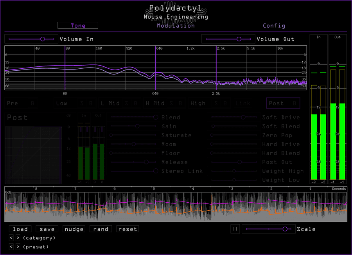
Task: Click the In level meter
Action: point(318,109)
